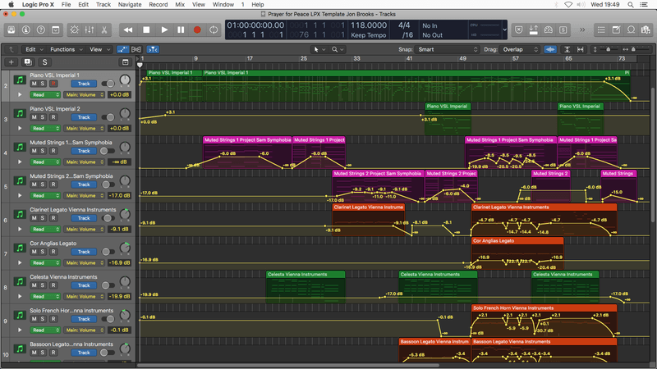This screenshot has height=369, width=657.
Task: Open the List Editors icon
Action: pyautogui.click(x=601, y=30)
